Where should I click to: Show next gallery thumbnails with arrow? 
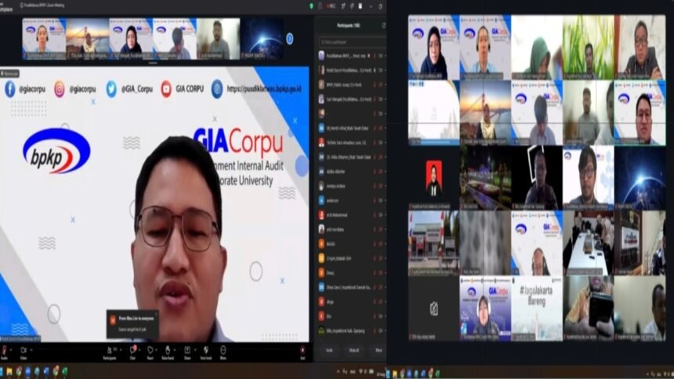(290, 38)
